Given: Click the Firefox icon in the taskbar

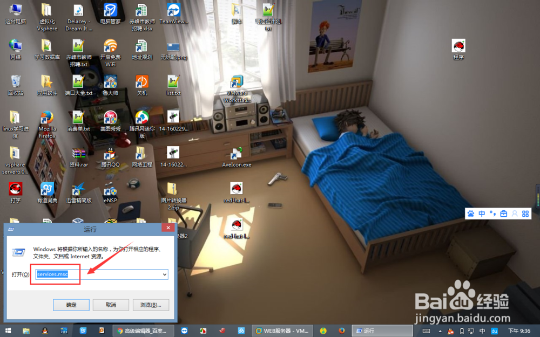Looking at the screenshot, I should click(x=341, y=331).
